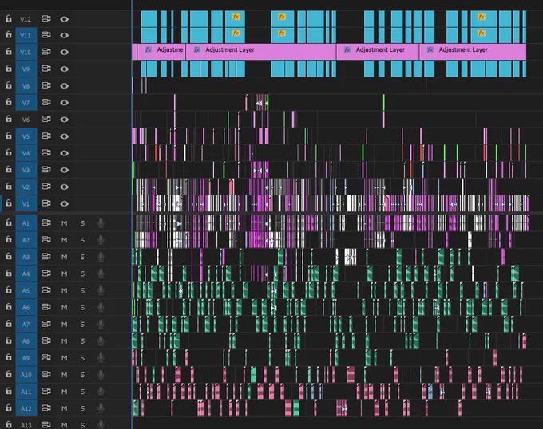Enable voice-over record on track A11
The width and height of the screenshot is (543, 429).
tap(101, 392)
